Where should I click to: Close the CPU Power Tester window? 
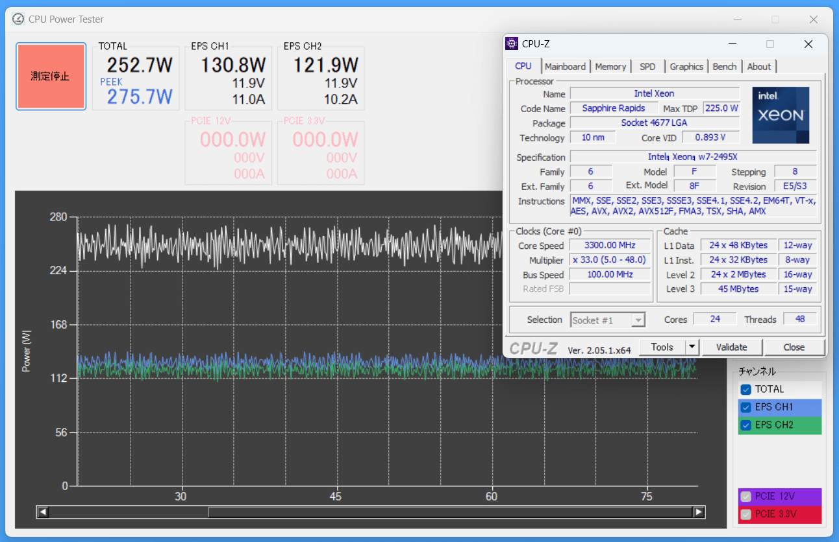pos(814,19)
